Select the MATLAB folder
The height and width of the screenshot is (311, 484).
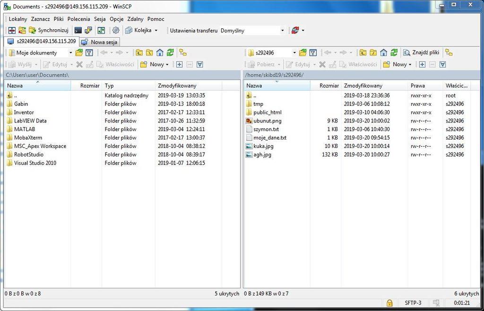click(25, 130)
